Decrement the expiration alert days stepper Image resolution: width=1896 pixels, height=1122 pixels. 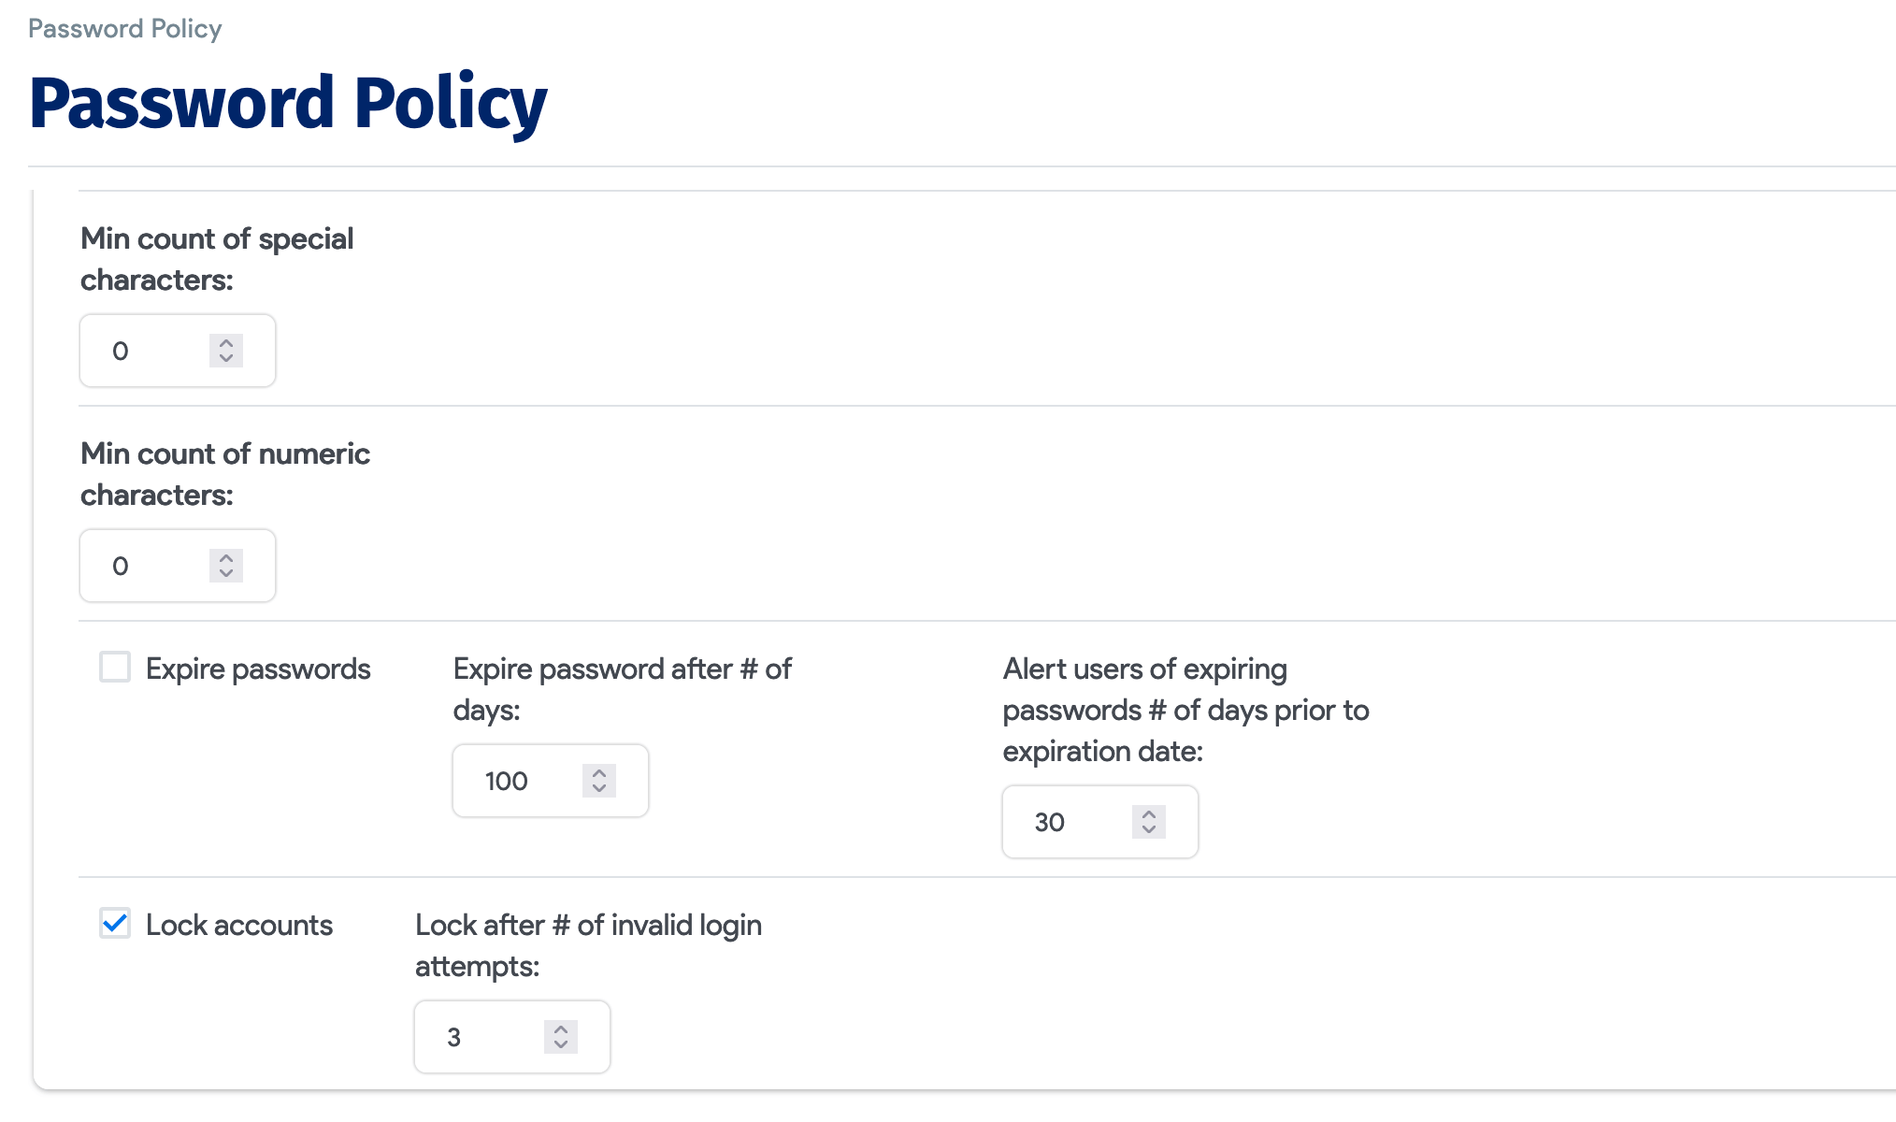click(1147, 829)
